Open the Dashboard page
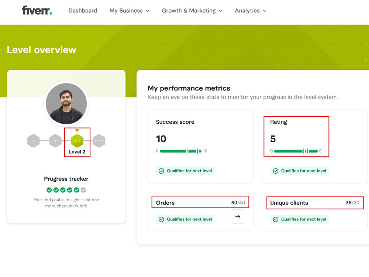Viewport: 369px width, 277px height. (83, 11)
